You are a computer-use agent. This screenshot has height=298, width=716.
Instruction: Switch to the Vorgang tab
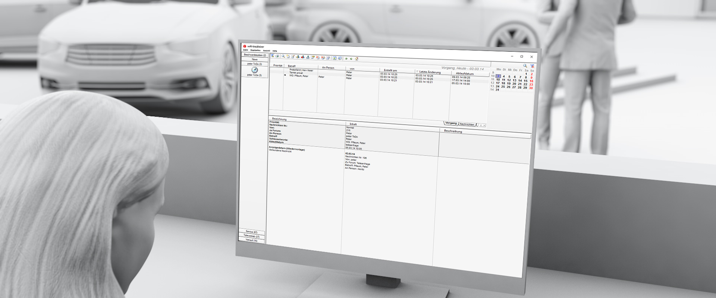click(451, 123)
